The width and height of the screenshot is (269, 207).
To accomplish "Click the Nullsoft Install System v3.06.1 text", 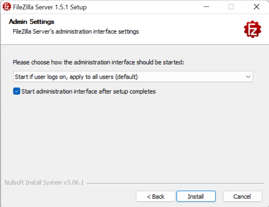I will click(x=44, y=183).
